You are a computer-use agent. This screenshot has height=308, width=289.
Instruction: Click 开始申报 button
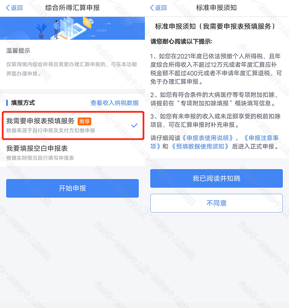pyautogui.click(x=72, y=188)
